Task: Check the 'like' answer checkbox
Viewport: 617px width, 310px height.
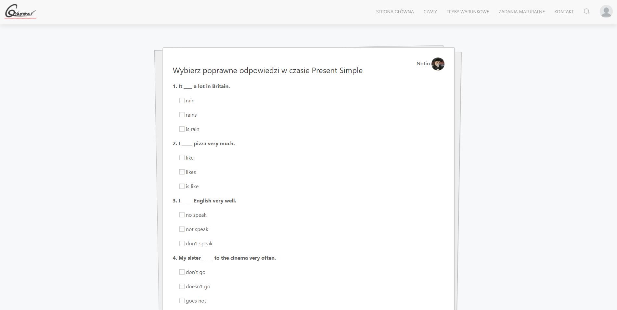Action: tap(182, 158)
